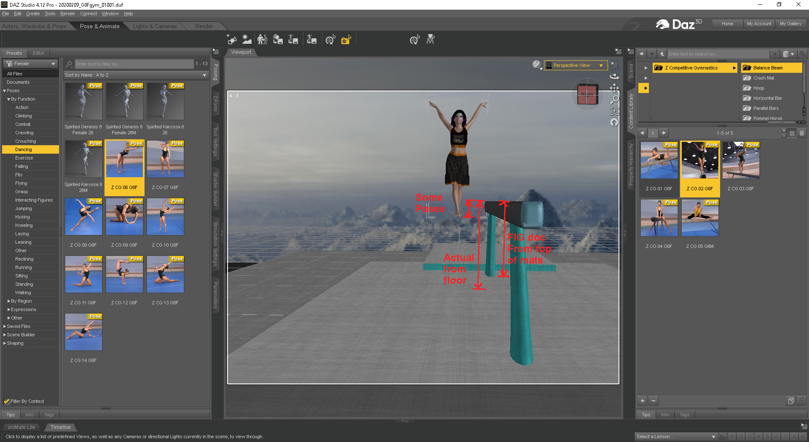The height and width of the screenshot is (442, 809).
Task: Click the create new primitive toolbar icon
Action: pyautogui.click(x=232, y=40)
